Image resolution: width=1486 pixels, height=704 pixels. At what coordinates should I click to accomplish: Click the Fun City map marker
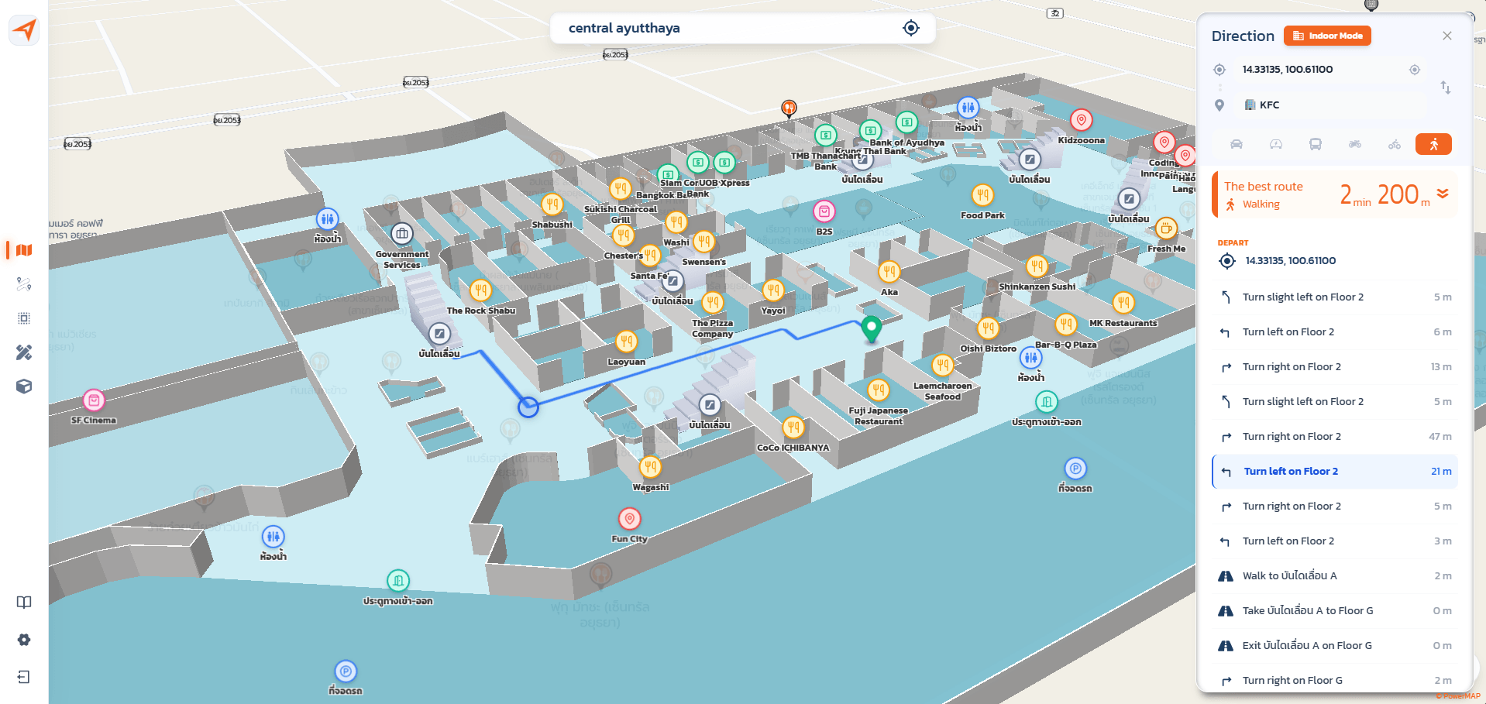point(629,519)
